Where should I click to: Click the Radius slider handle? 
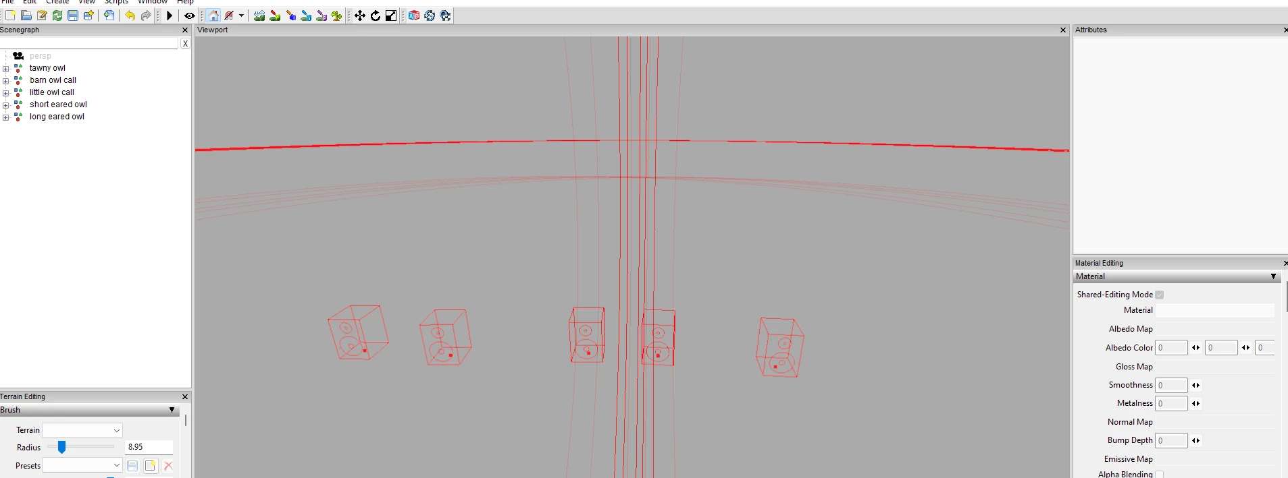coord(61,447)
